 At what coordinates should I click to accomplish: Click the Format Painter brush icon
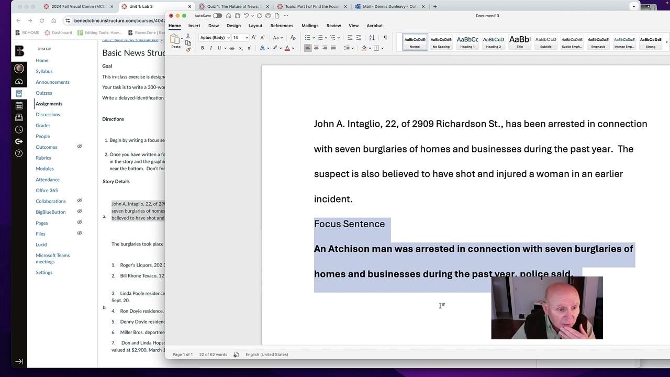click(x=188, y=49)
